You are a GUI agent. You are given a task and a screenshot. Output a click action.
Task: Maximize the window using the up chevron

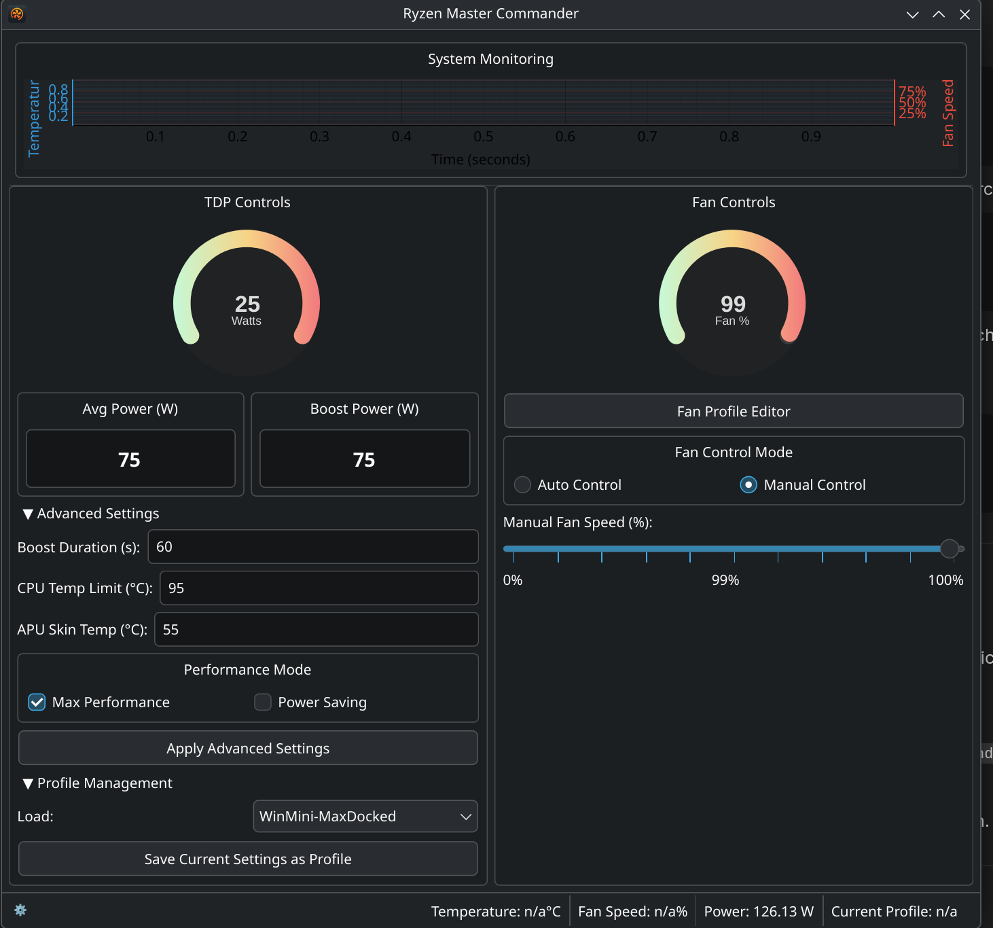click(939, 14)
